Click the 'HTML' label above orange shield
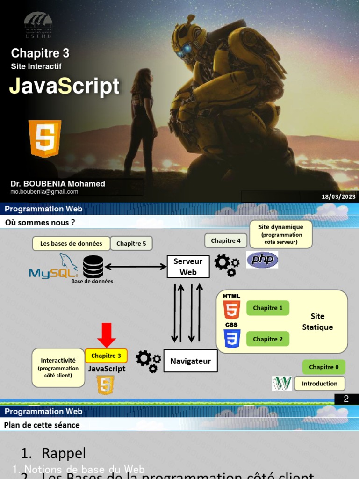This screenshot has height=479, width=359. 231,296
